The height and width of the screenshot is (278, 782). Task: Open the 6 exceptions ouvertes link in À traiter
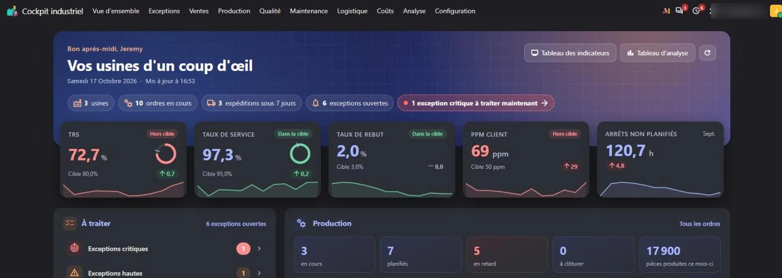click(236, 224)
